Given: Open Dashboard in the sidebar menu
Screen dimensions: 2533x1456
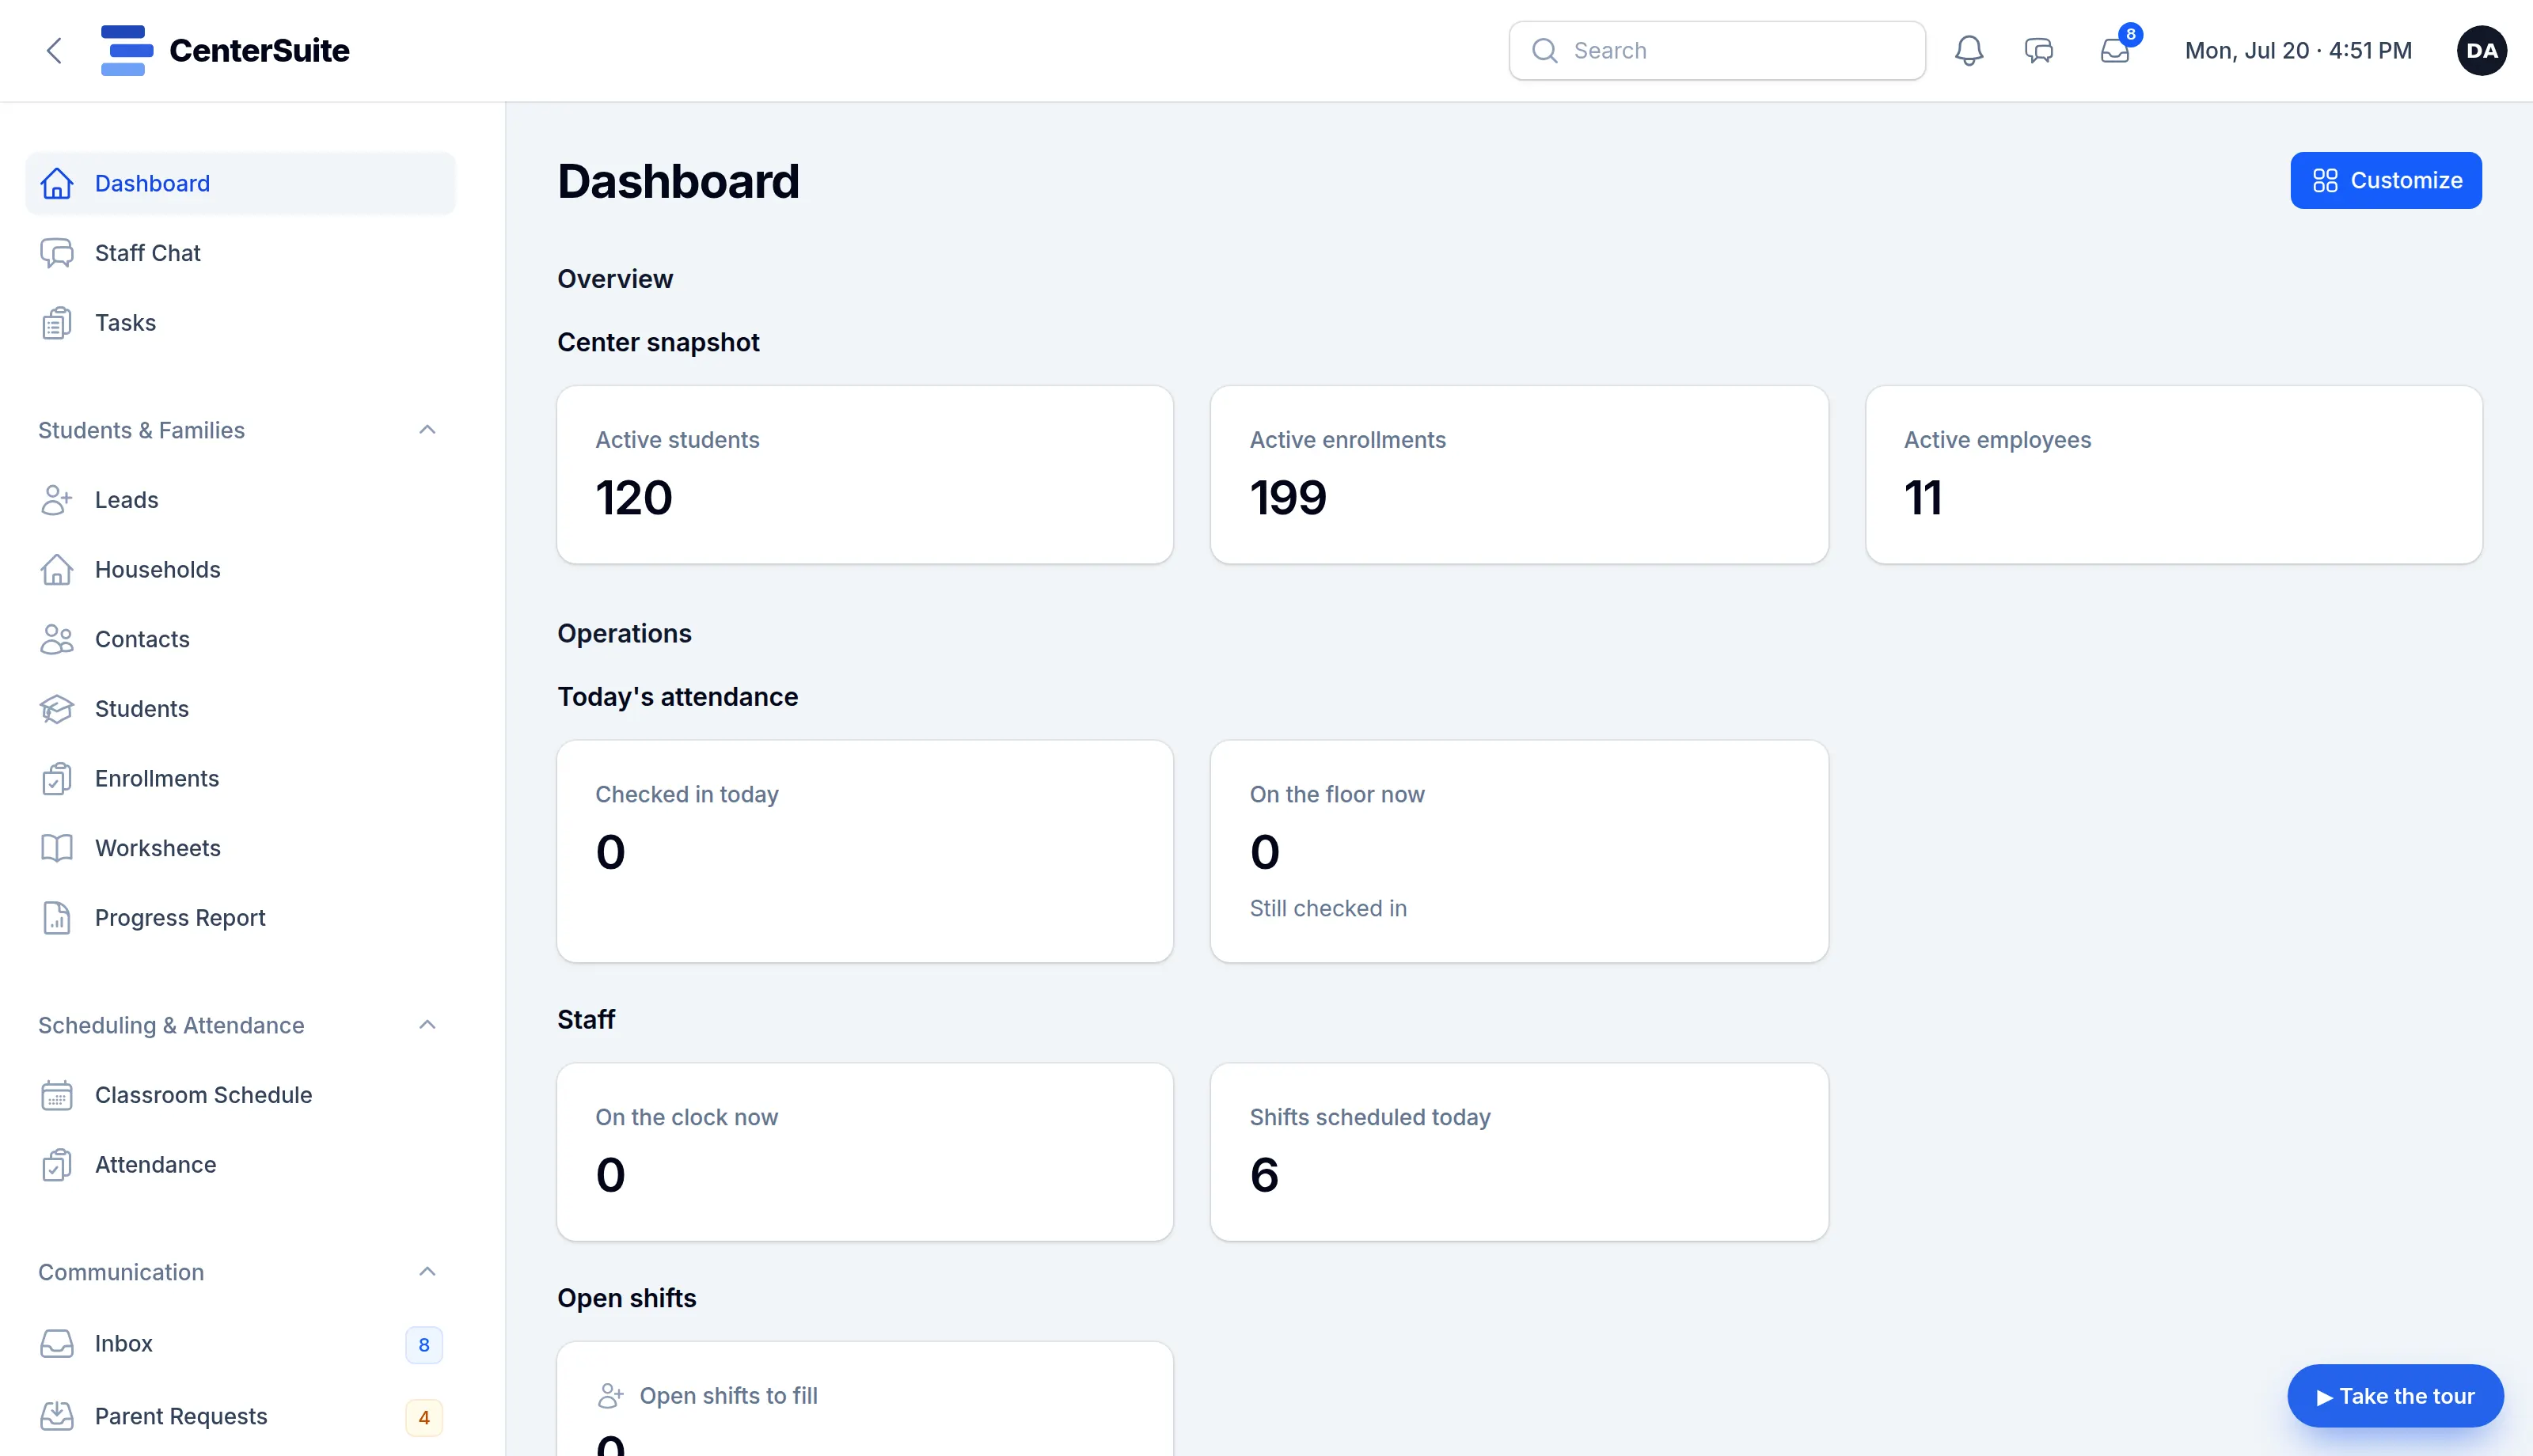Looking at the screenshot, I should pos(240,183).
